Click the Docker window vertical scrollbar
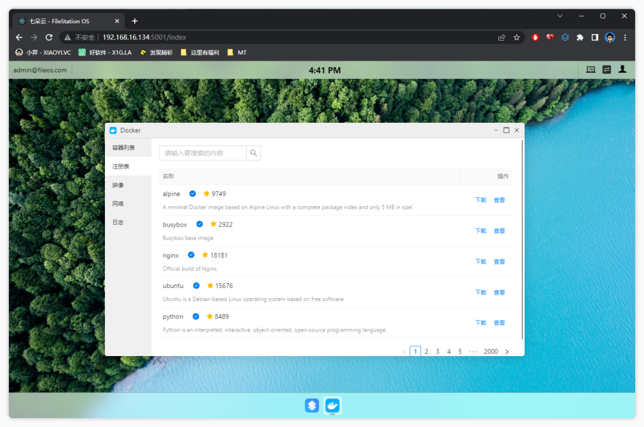Image resolution: width=644 pixels, height=427 pixels. point(522,240)
